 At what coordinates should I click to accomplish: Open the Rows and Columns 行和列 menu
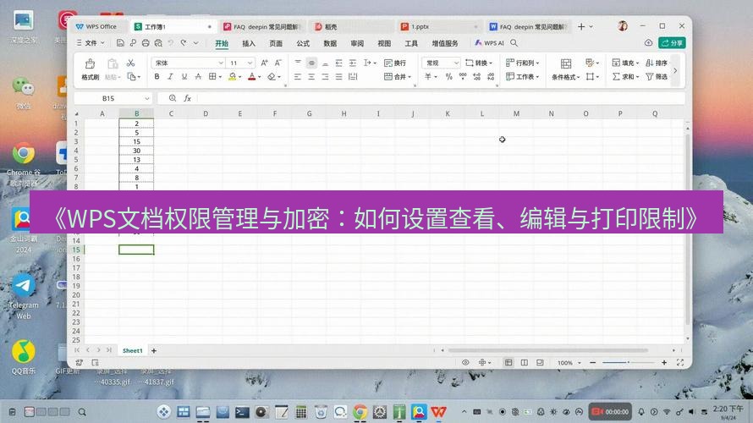click(x=523, y=63)
